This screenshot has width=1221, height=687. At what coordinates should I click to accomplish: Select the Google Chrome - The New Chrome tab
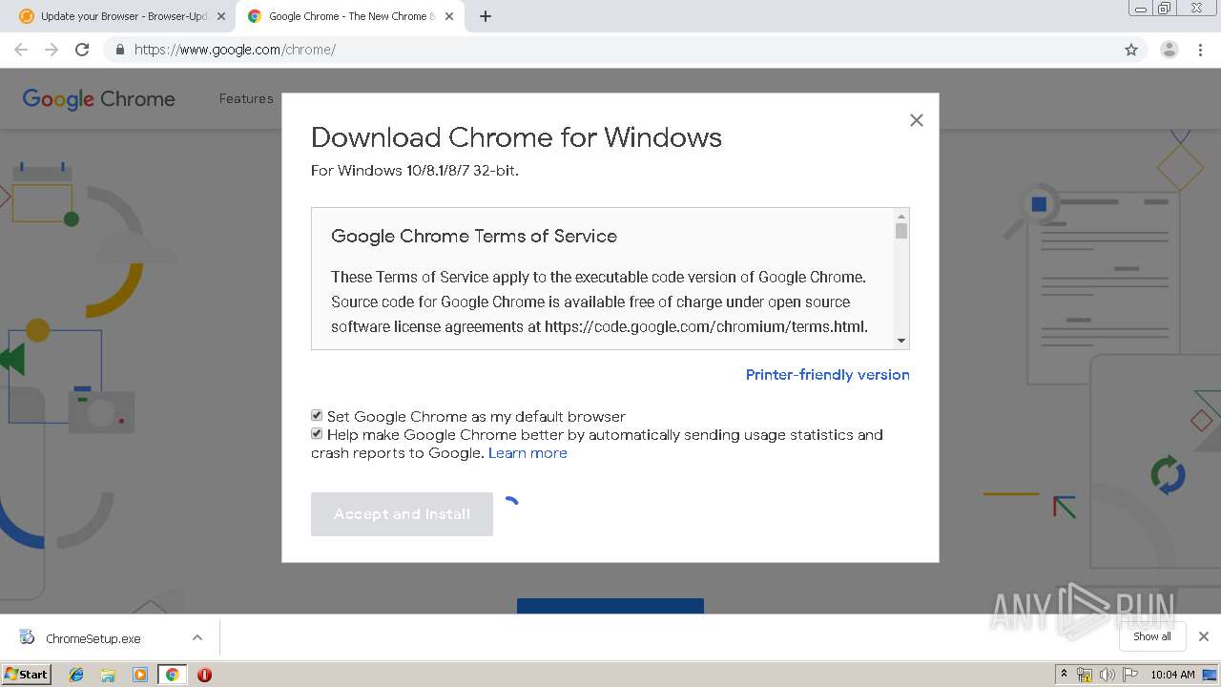(x=351, y=16)
